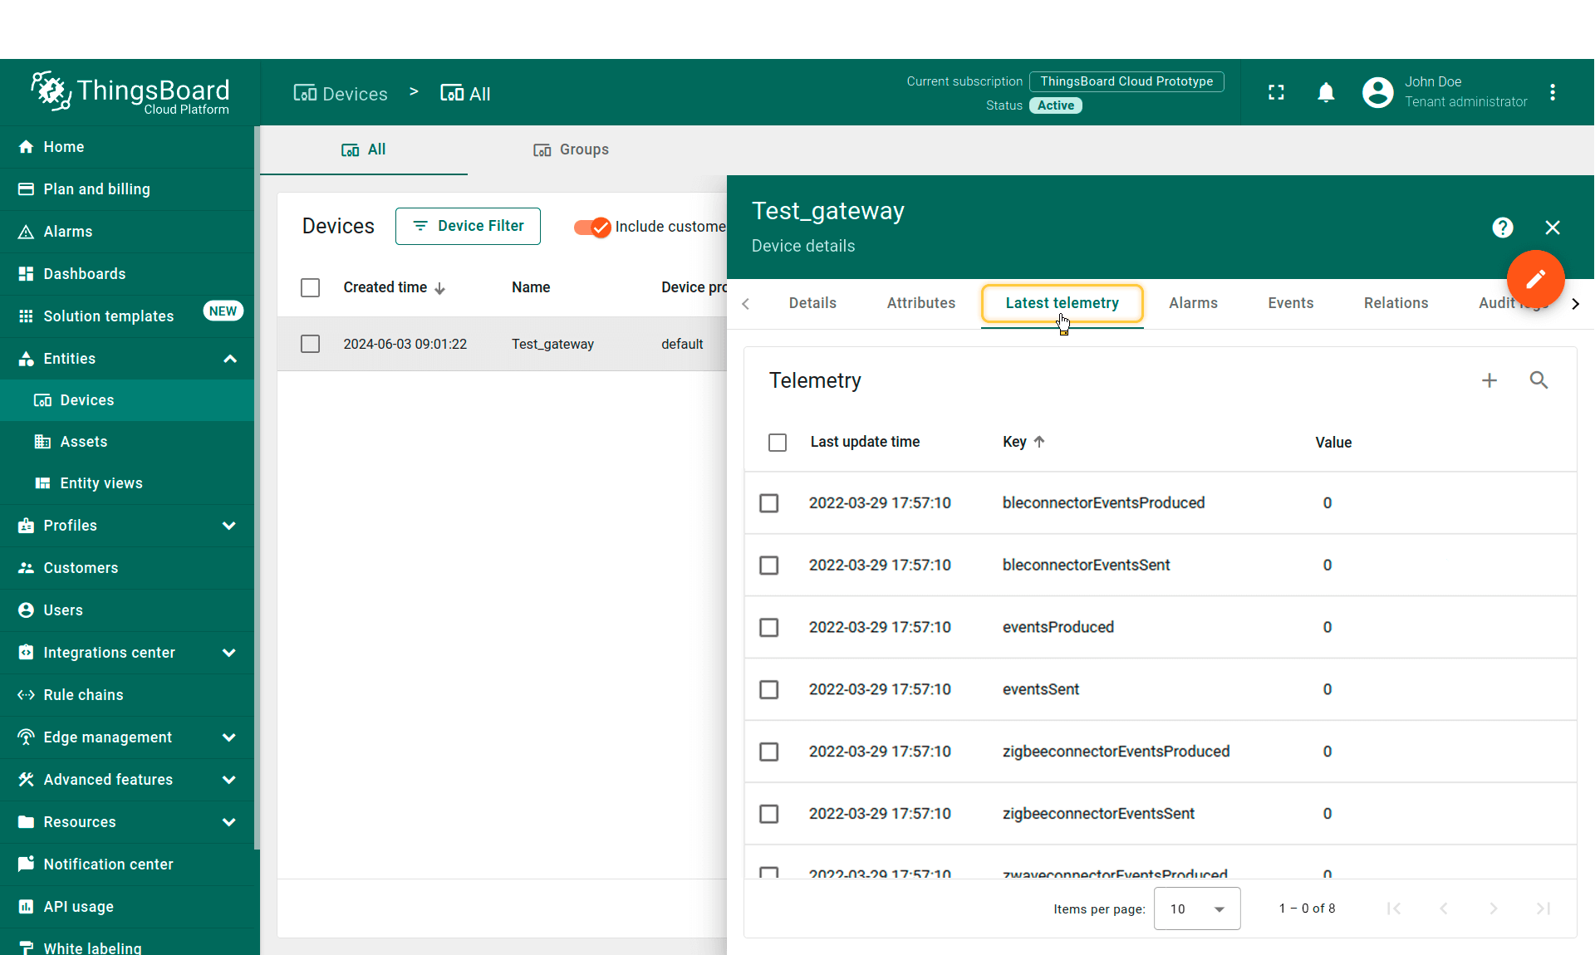Click the edit device pencil icon

tap(1534, 280)
